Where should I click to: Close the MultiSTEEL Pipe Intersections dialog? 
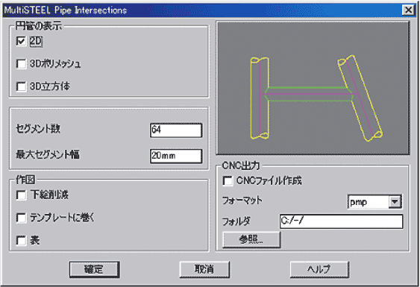408,10
